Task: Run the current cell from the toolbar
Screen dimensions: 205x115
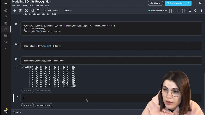Action: coord(45,11)
